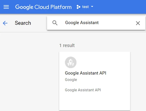Click the Google Cloud Platform logo

click(43, 7)
